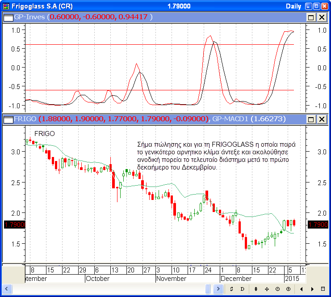This screenshot has width=331, height=297.
Task: Click the 'GP-Inves' pane title text
Action: (x=29, y=17)
